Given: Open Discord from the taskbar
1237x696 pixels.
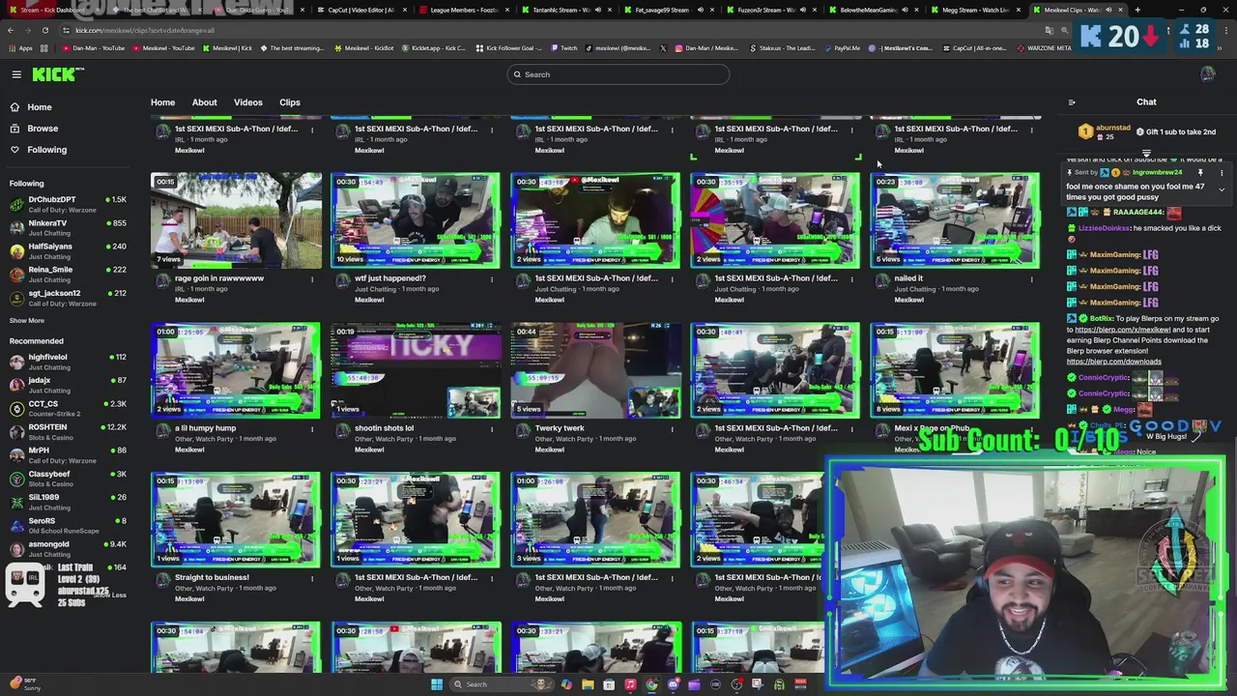Looking at the screenshot, I should pos(674,684).
